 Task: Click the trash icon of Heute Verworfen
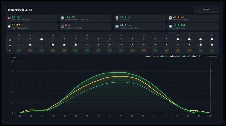[63, 26]
